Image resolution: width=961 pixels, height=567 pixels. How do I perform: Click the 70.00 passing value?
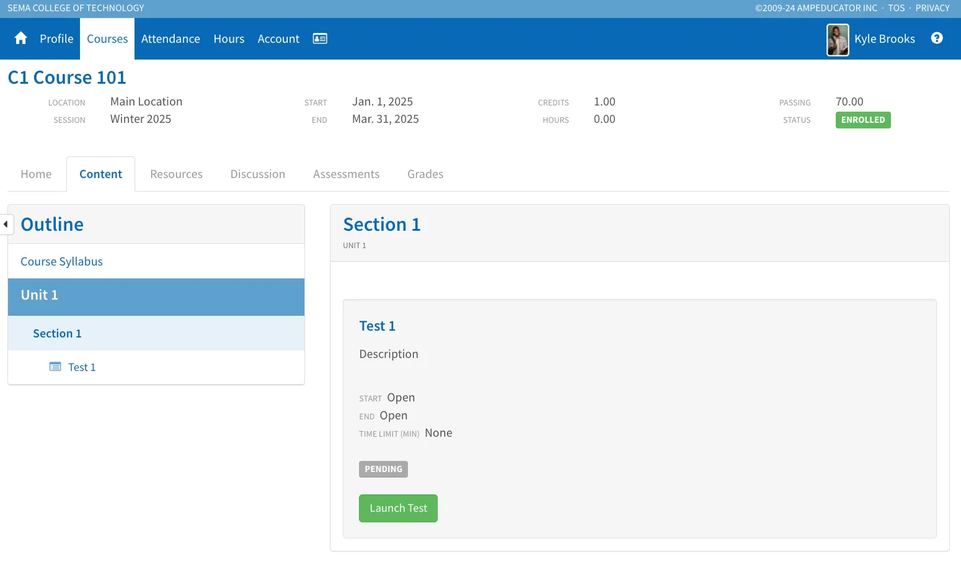(x=849, y=102)
